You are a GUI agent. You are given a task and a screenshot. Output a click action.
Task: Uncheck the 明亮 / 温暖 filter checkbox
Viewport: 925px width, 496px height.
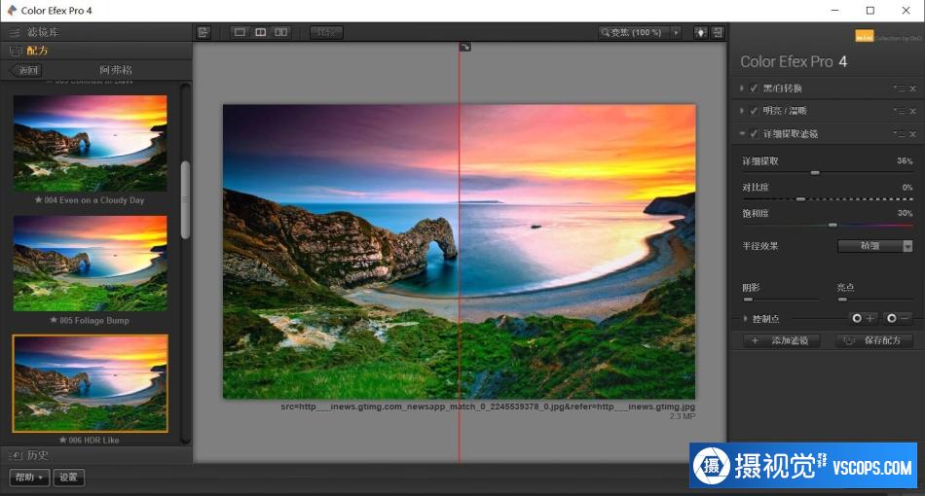pos(754,111)
